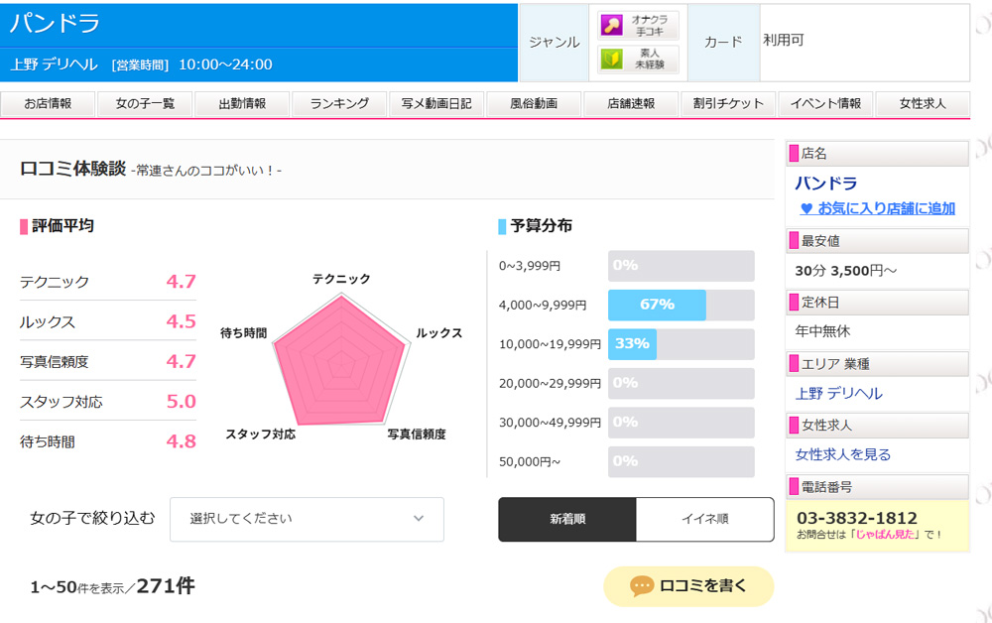
Task: Click the 0~3,999円 0% budget bar
Action: [682, 266]
